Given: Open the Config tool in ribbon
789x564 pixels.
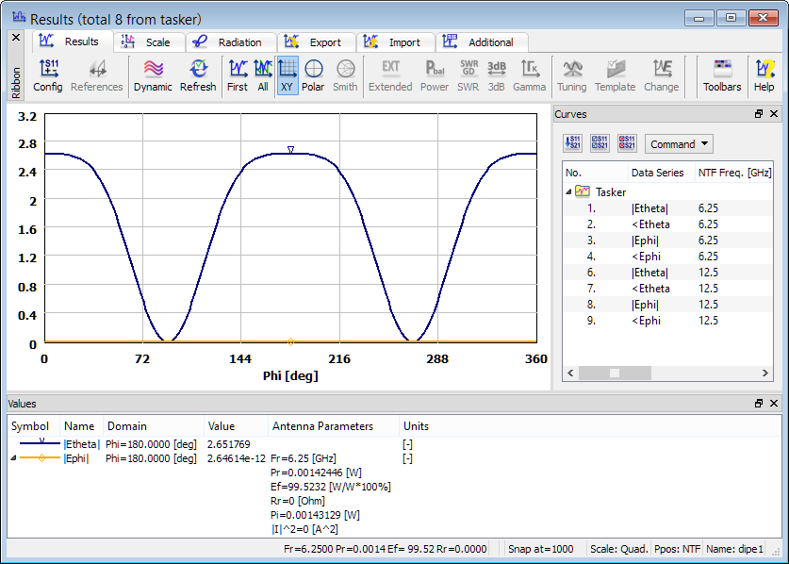Looking at the screenshot, I should pyautogui.click(x=47, y=75).
